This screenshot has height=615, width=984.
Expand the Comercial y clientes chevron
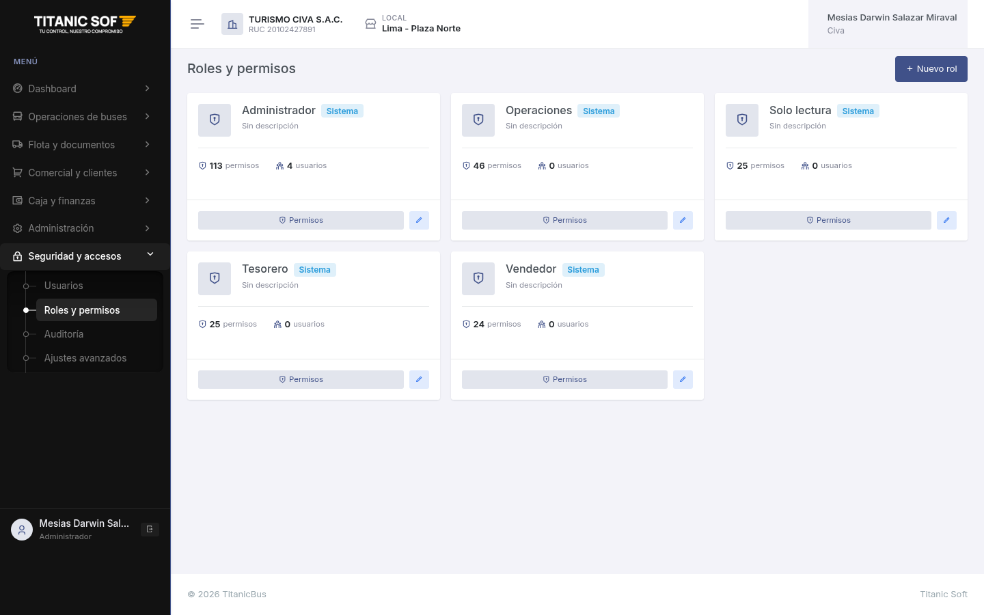147,173
